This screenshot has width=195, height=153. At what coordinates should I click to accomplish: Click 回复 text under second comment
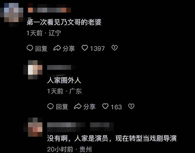(62, 107)
